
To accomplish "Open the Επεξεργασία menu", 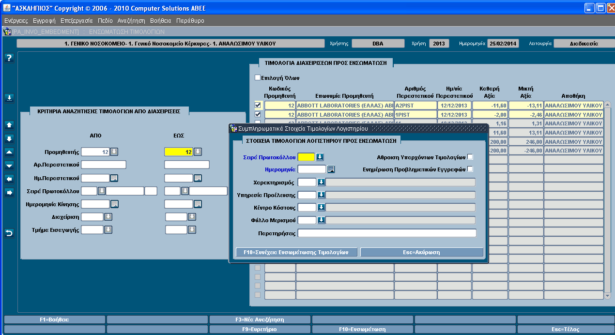I will tap(77, 21).
